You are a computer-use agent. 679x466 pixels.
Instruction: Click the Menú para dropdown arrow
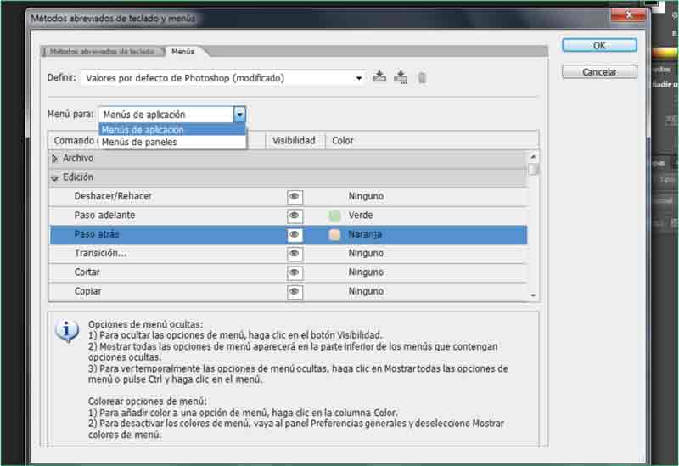pyautogui.click(x=239, y=115)
